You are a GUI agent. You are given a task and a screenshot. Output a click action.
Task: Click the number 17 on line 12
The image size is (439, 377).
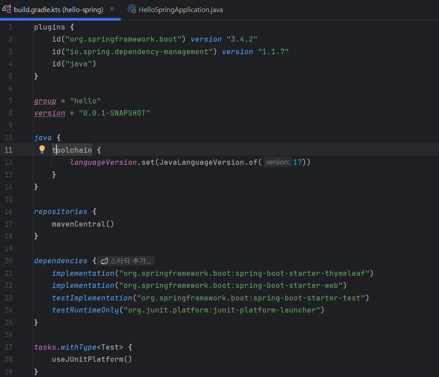[x=297, y=163]
